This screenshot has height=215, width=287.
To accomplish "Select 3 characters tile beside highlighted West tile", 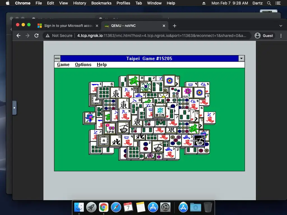I will click(187, 141).
